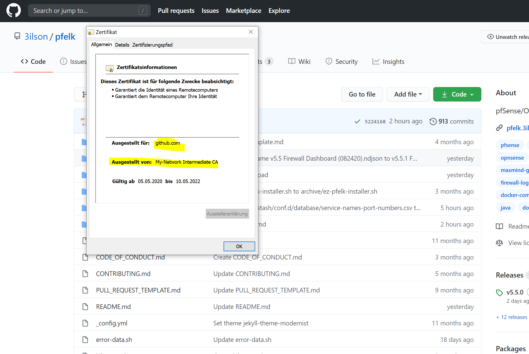Click the Issues tab circle icon

tap(63, 61)
